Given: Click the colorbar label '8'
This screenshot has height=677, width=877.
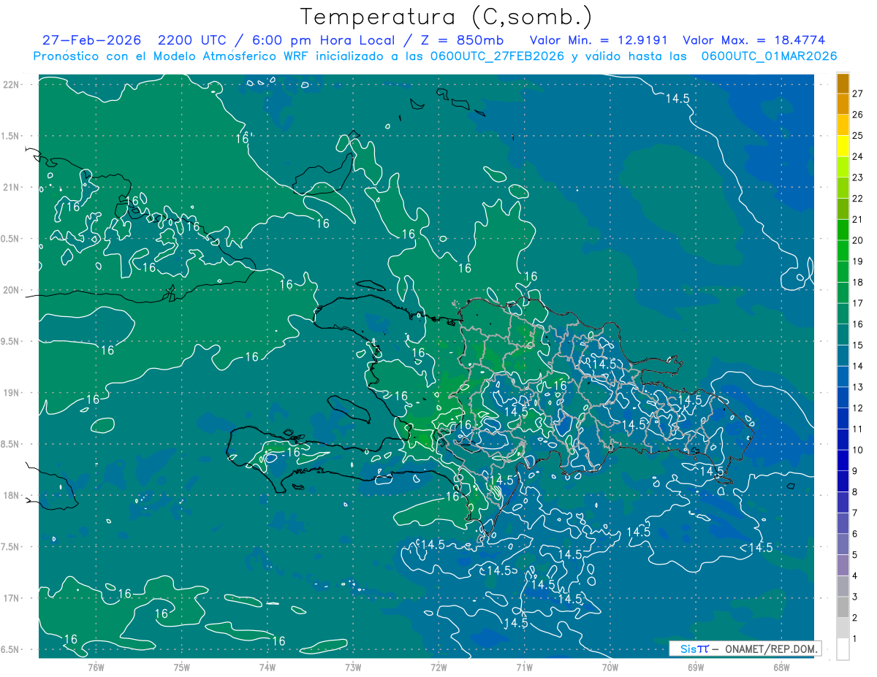Looking at the screenshot, I should click(855, 492).
